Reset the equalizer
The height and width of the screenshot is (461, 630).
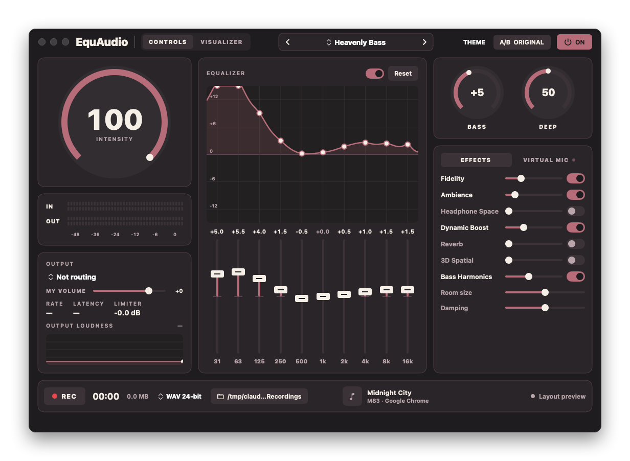403,74
